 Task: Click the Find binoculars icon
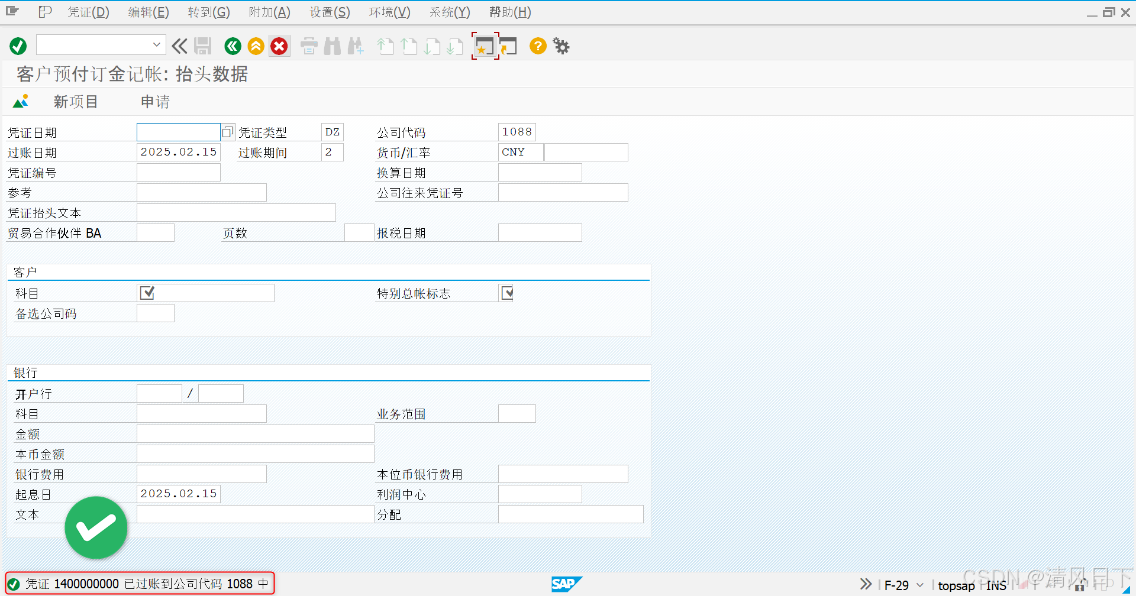(x=333, y=46)
